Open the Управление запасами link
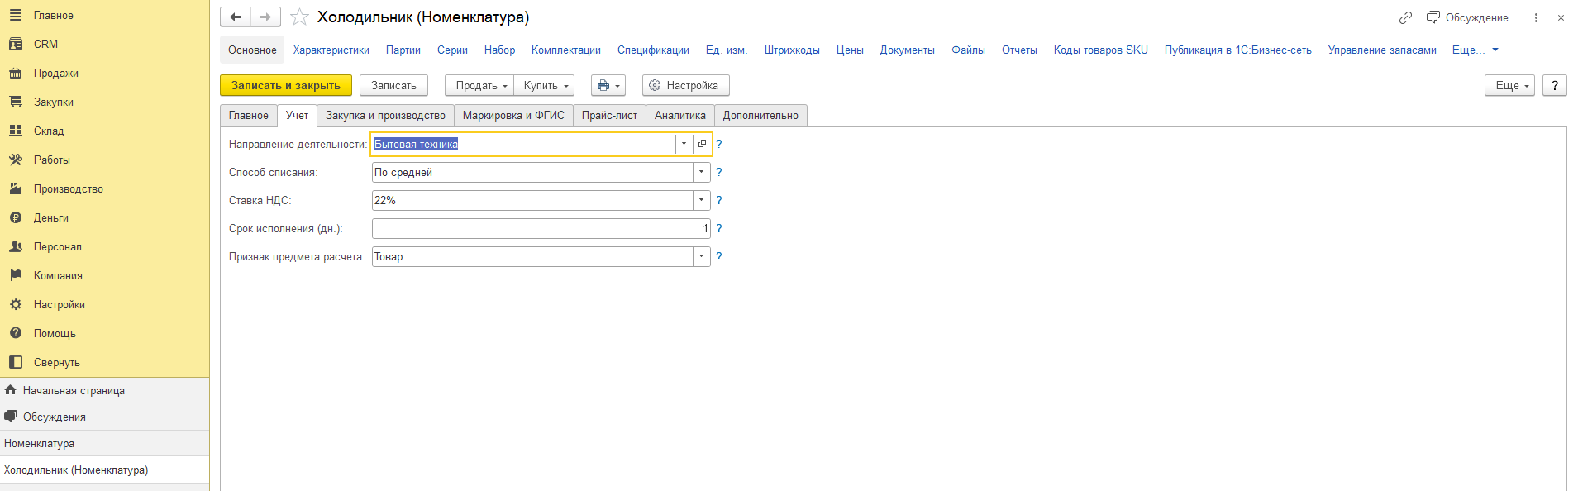 click(x=1382, y=50)
